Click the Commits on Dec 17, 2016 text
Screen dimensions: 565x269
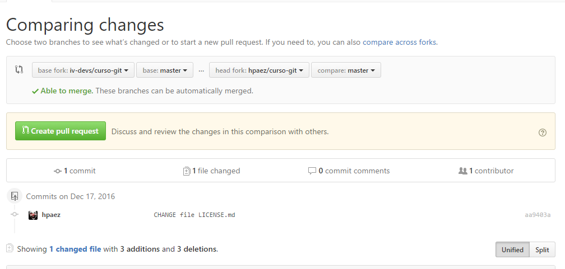click(71, 196)
